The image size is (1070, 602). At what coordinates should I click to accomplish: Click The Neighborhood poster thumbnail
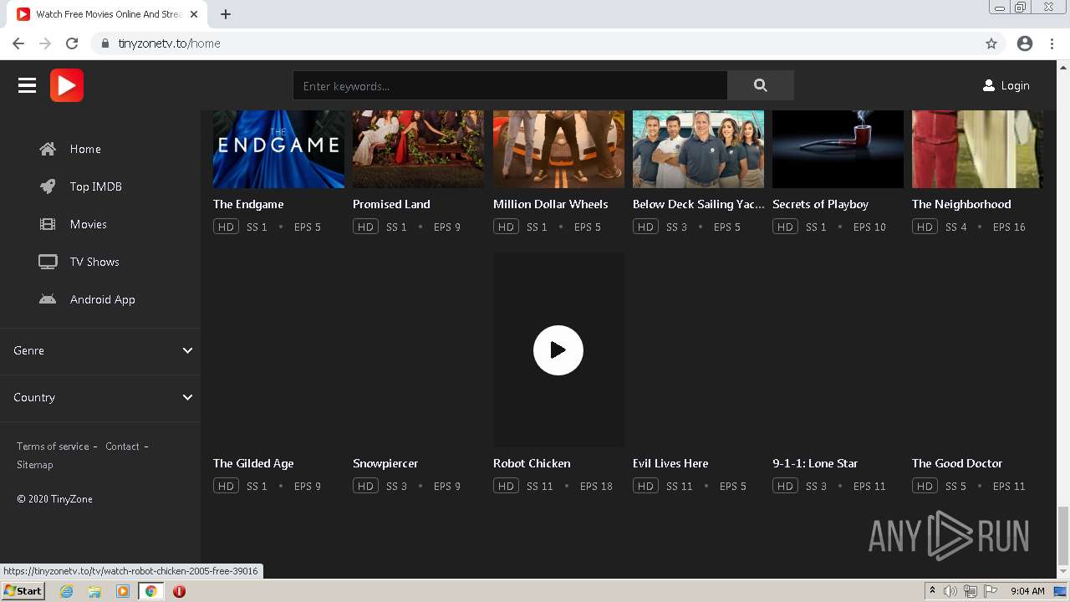[x=977, y=149]
